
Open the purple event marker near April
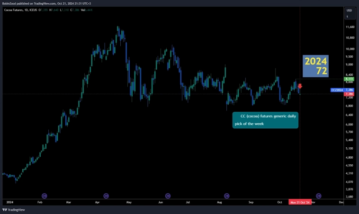pos(106,195)
